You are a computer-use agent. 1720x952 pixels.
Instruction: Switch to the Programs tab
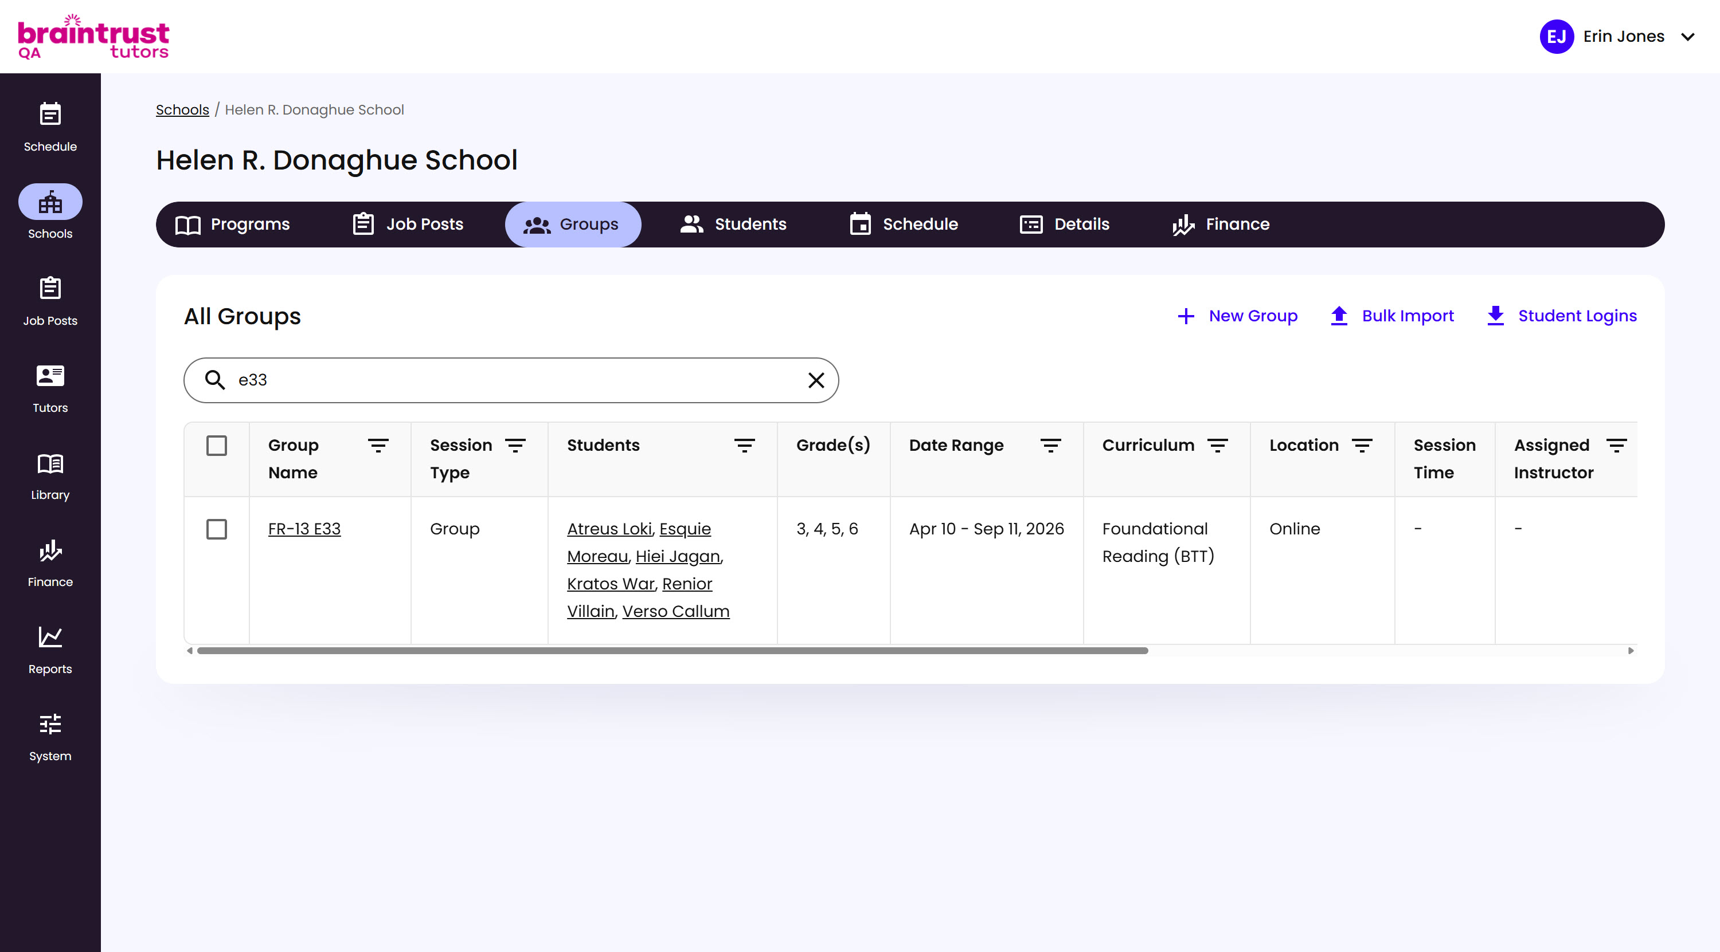232,224
